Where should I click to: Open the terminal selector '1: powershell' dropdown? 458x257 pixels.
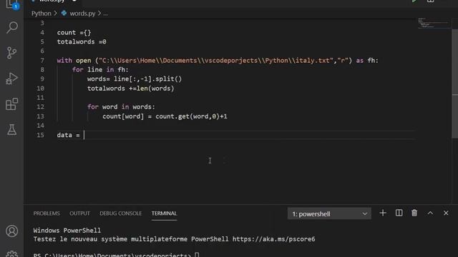pos(329,214)
